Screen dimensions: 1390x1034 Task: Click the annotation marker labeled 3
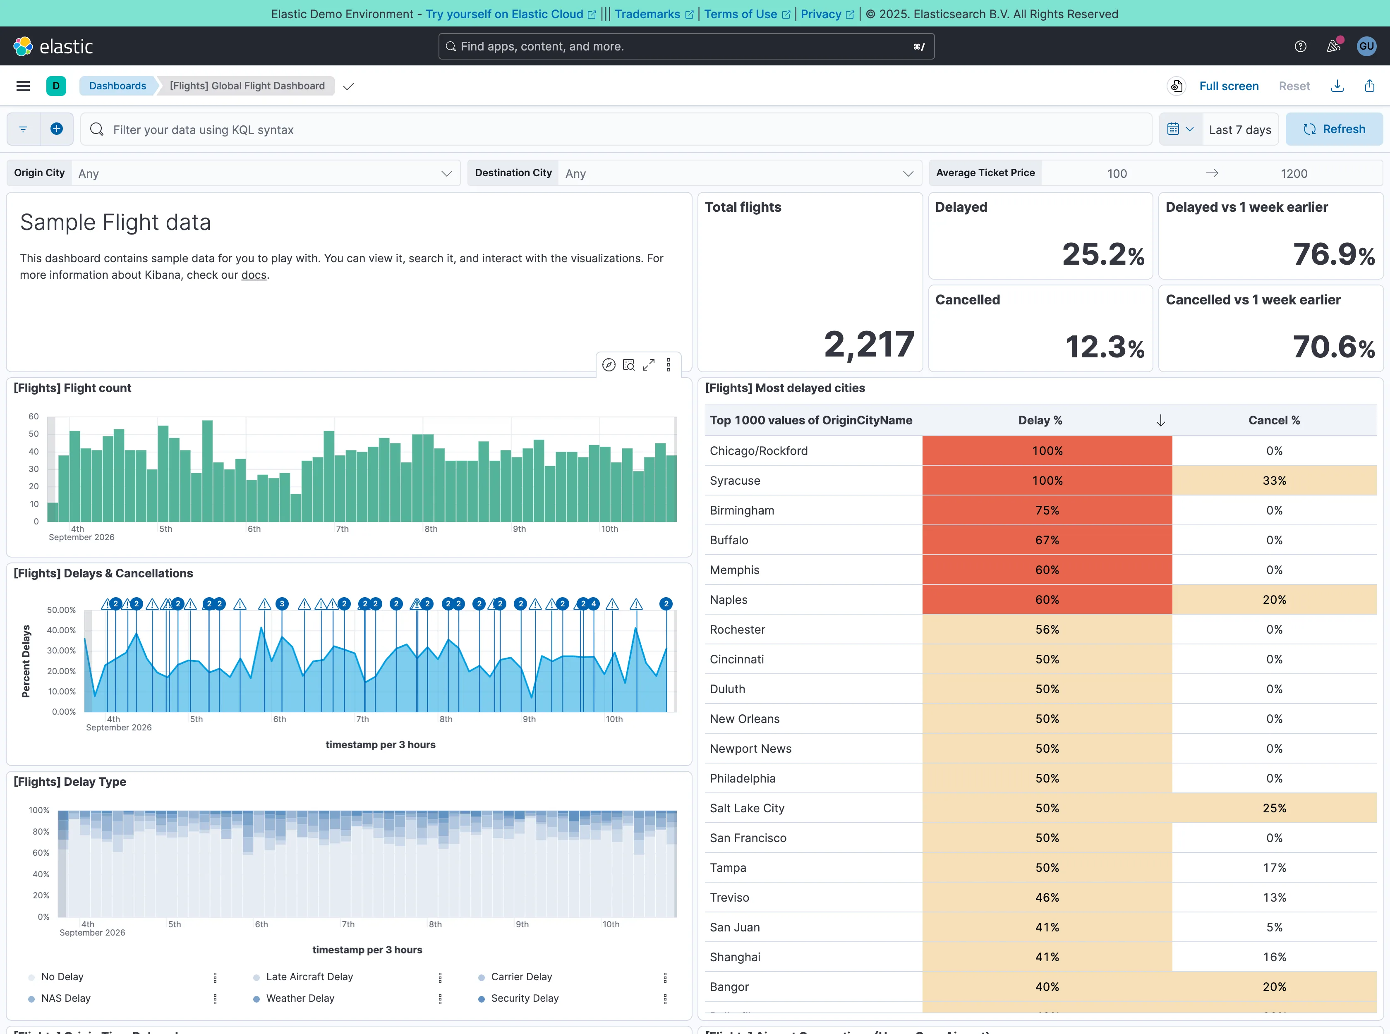pyautogui.click(x=282, y=603)
